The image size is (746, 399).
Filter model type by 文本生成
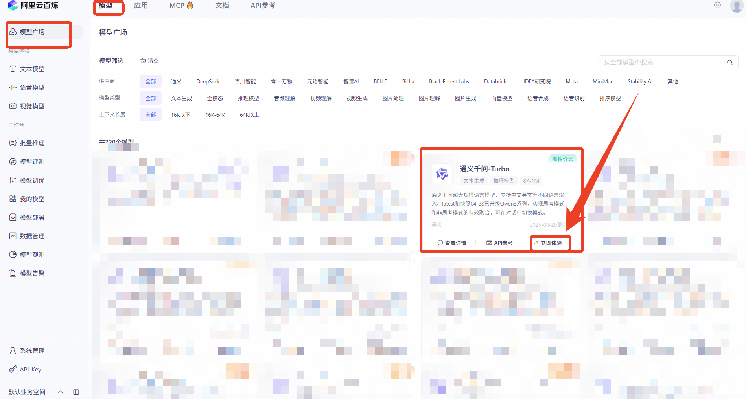coord(182,98)
